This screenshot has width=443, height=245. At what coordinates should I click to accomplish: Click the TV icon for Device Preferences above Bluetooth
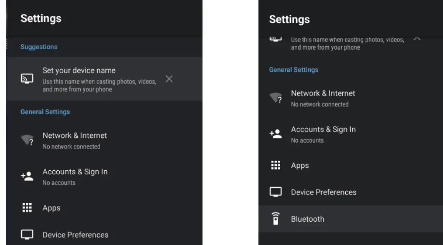pyautogui.click(x=276, y=192)
